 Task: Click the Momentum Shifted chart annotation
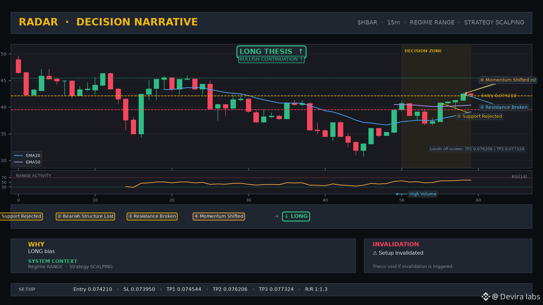click(505, 80)
